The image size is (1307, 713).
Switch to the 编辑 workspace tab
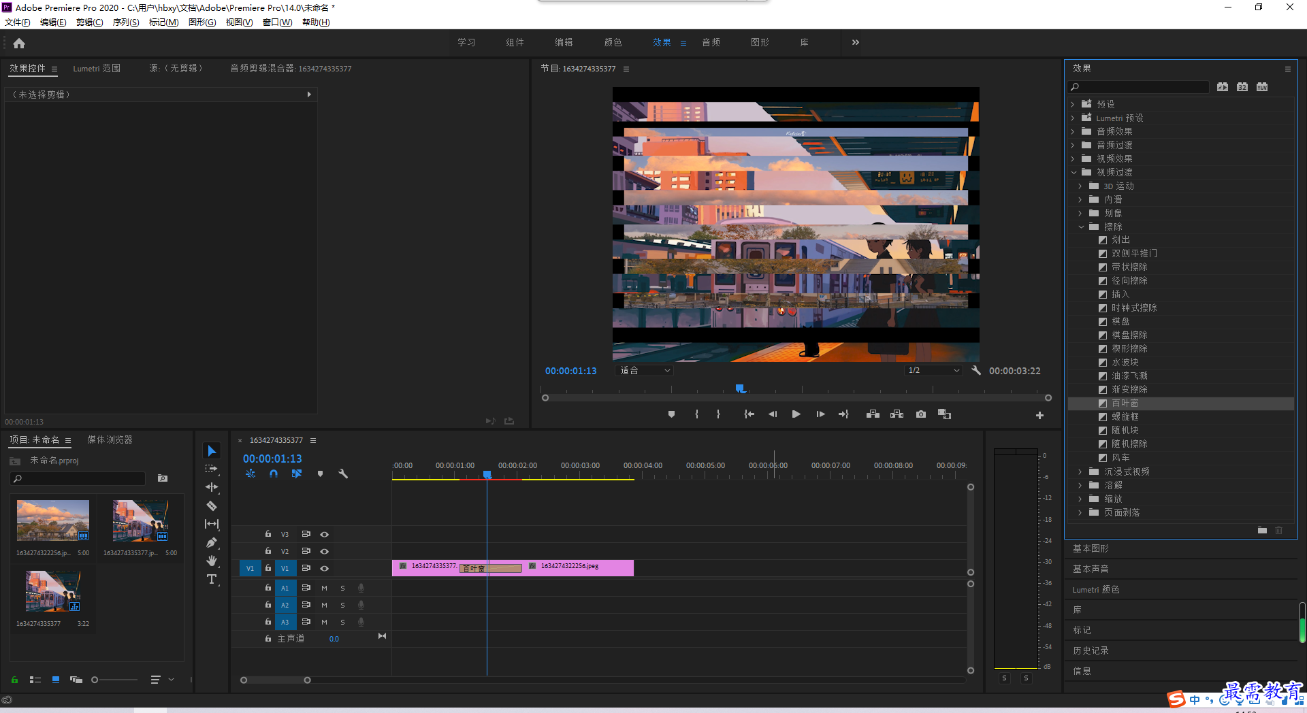tap(564, 42)
